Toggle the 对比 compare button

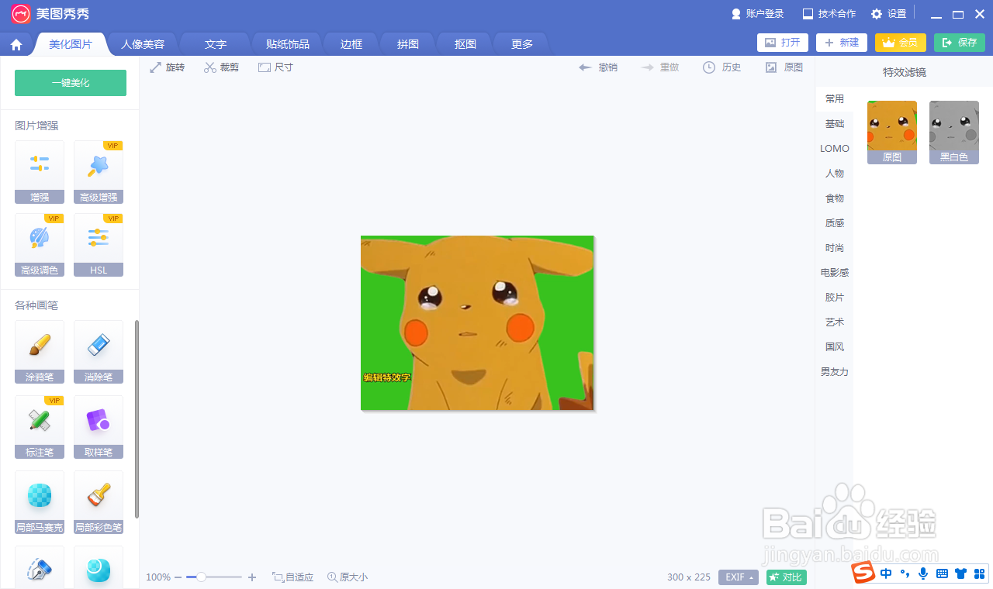(x=787, y=577)
